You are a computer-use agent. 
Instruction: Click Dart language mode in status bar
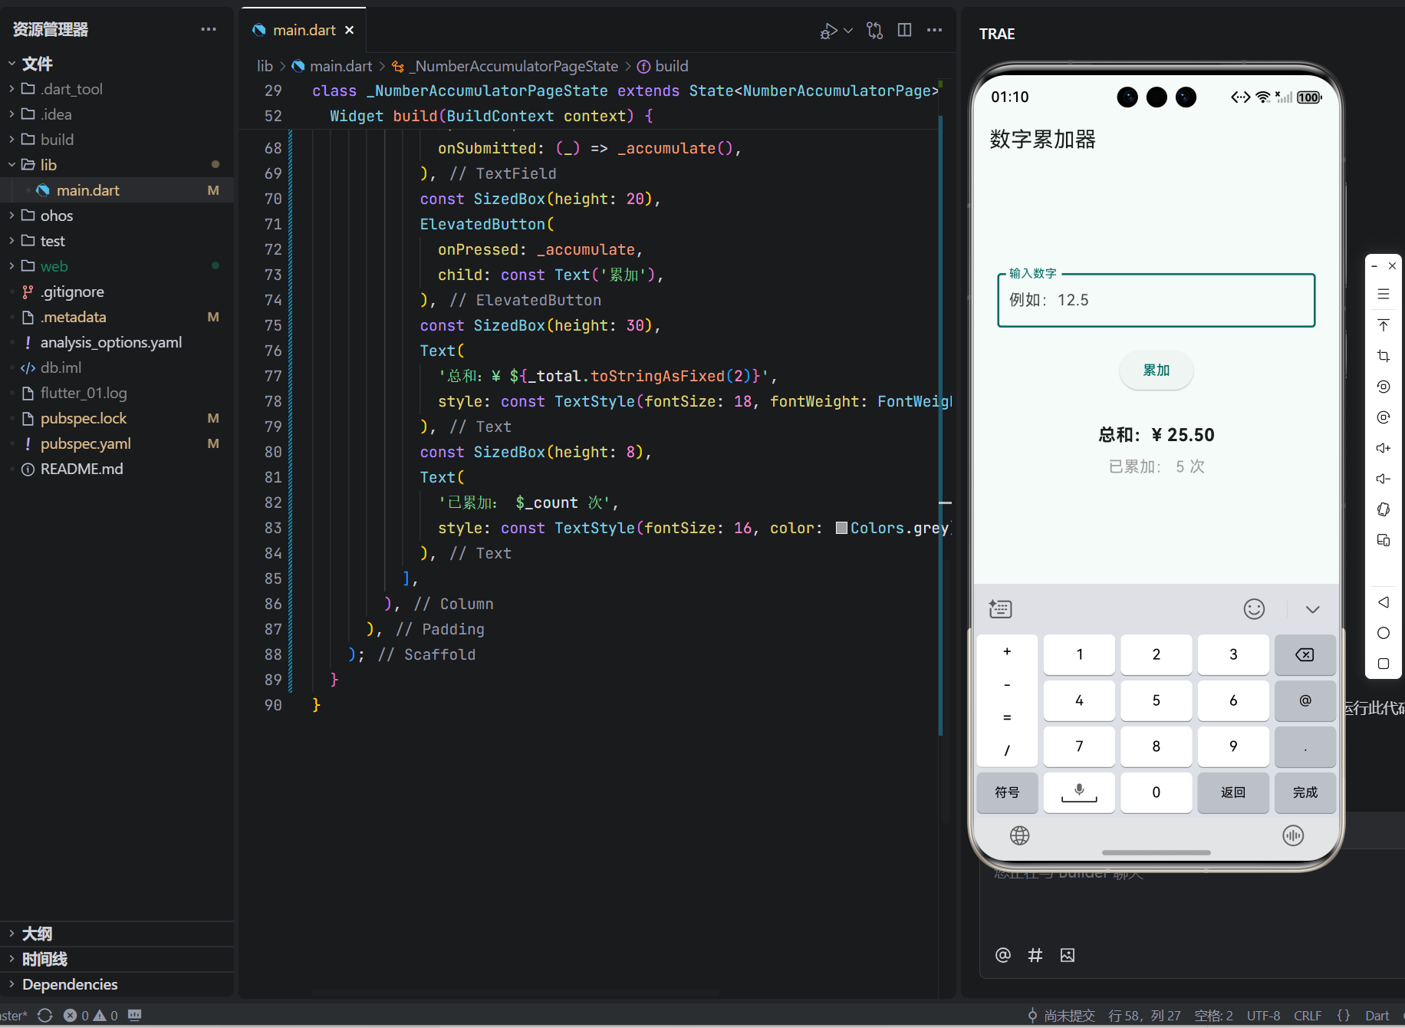(1377, 1016)
